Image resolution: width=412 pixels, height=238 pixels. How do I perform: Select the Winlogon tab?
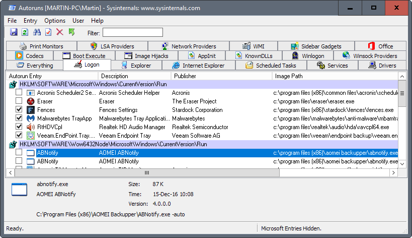point(308,56)
